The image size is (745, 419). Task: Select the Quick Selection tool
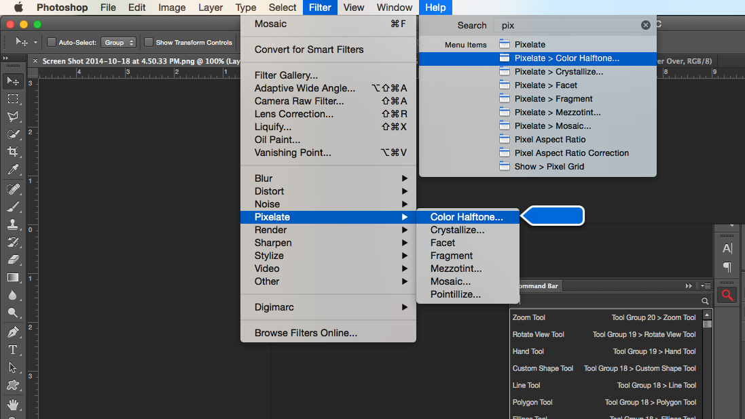13,134
